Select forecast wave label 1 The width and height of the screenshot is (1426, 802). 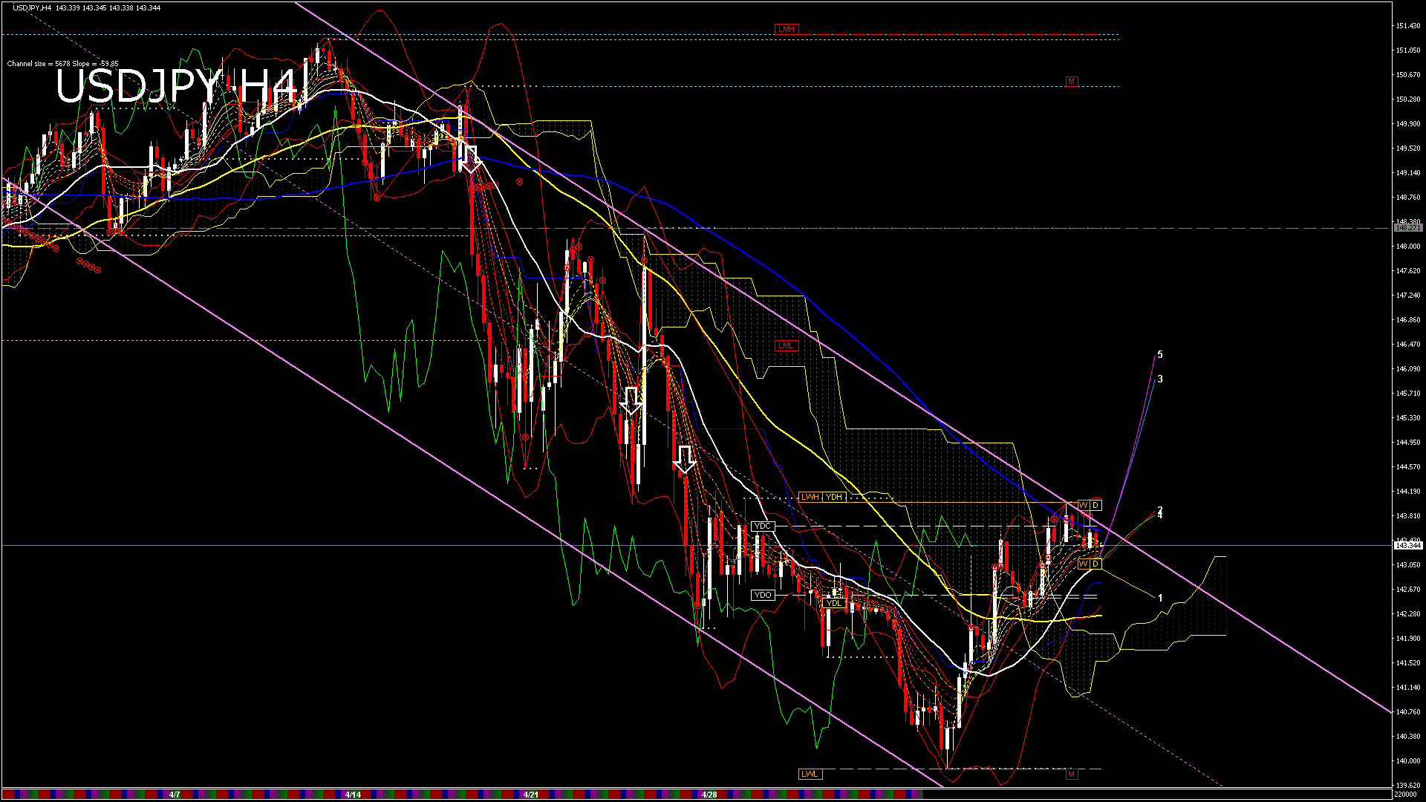pos(1160,599)
